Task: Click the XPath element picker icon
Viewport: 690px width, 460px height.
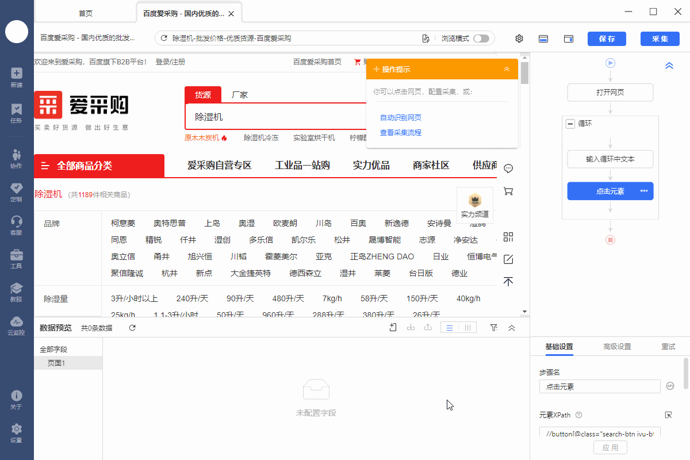Action: tap(668, 415)
